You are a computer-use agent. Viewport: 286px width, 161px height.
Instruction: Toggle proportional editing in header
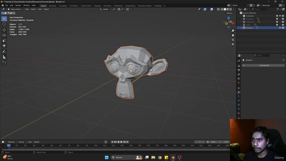pos(127,9)
